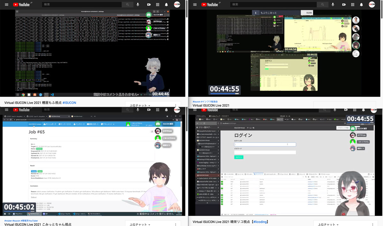Open chat three-dot menu in 糖屋もふ視点 window
Image resolution: width=383 pixels, height=226 pixels.
(x=176, y=105)
